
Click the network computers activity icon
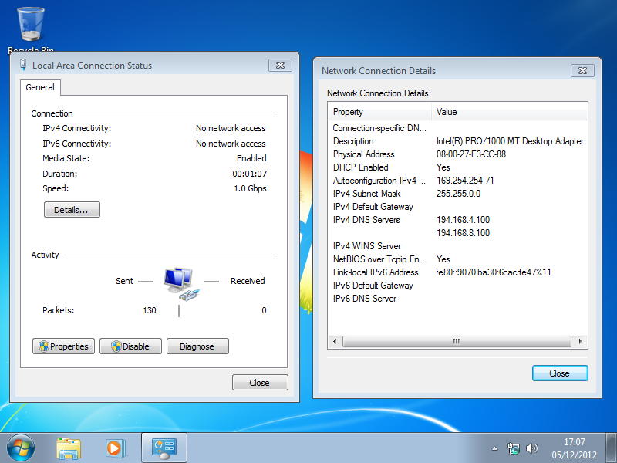[179, 282]
